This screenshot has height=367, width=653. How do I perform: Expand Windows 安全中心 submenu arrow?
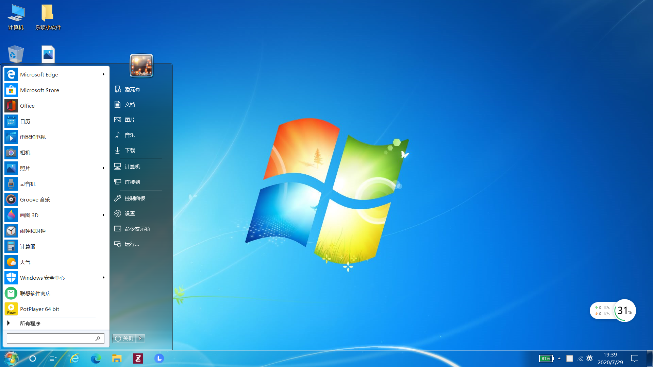tap(103, 278)
